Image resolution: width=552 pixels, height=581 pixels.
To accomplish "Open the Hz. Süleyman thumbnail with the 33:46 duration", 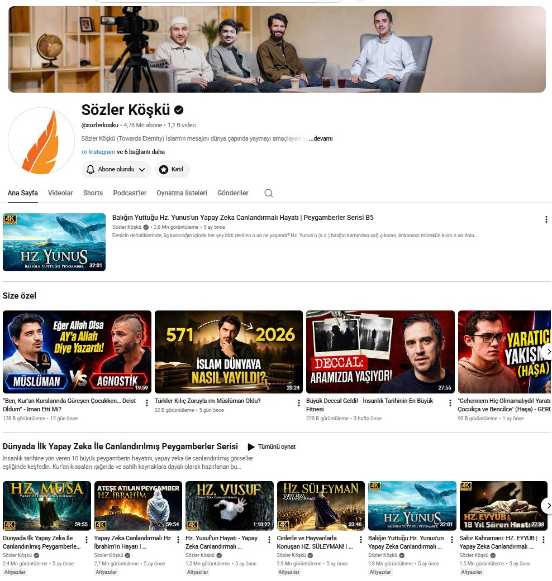I will 321,506.
